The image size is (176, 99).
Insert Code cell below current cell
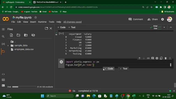tap(109, 69)
